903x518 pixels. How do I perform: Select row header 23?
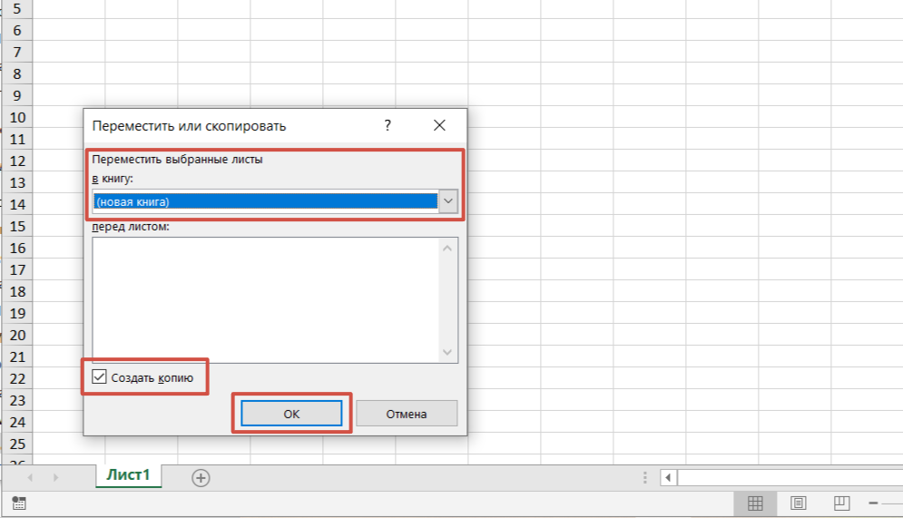coord(16,400)
